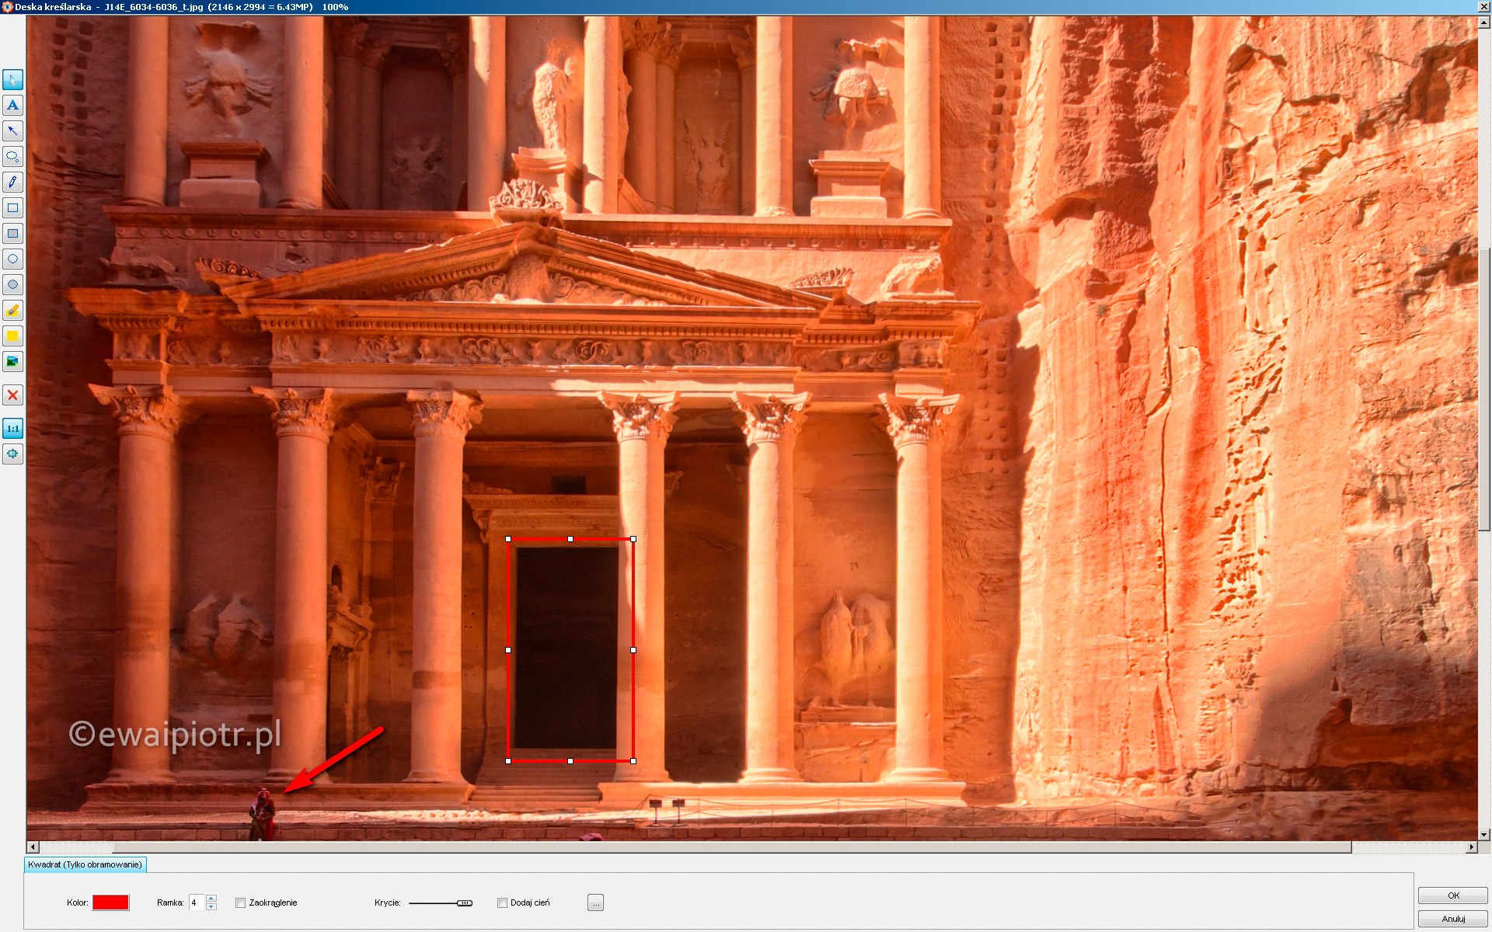Click the delete annotation (X) tool
1492x932 pixels.
[12, 395]
